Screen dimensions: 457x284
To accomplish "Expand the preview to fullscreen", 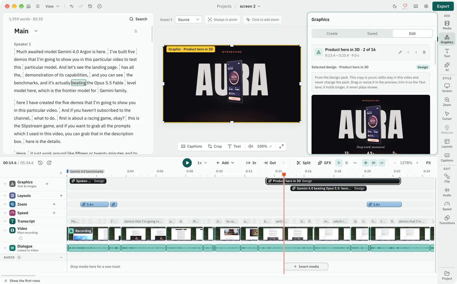I will pyautogui.click(x=281, y=146).
